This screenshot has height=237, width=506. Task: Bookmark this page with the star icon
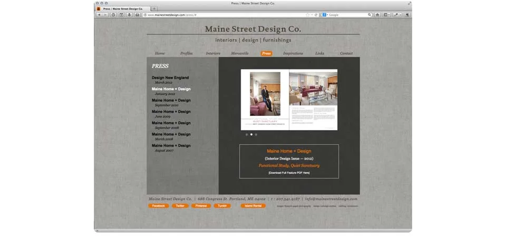click(308, 15)
